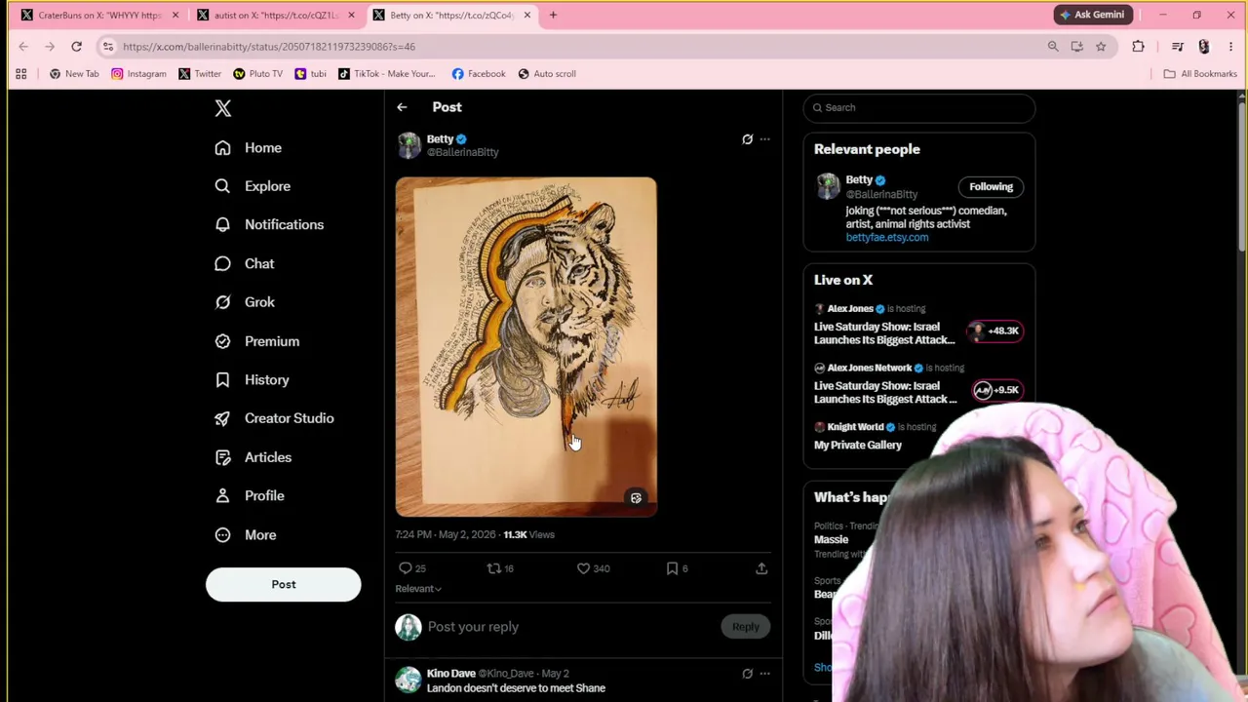Open the apps grid in bookmarks bar

(x=20, y=74)
